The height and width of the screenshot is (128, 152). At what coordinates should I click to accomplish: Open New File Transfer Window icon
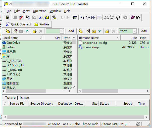(x=47, y=18)
